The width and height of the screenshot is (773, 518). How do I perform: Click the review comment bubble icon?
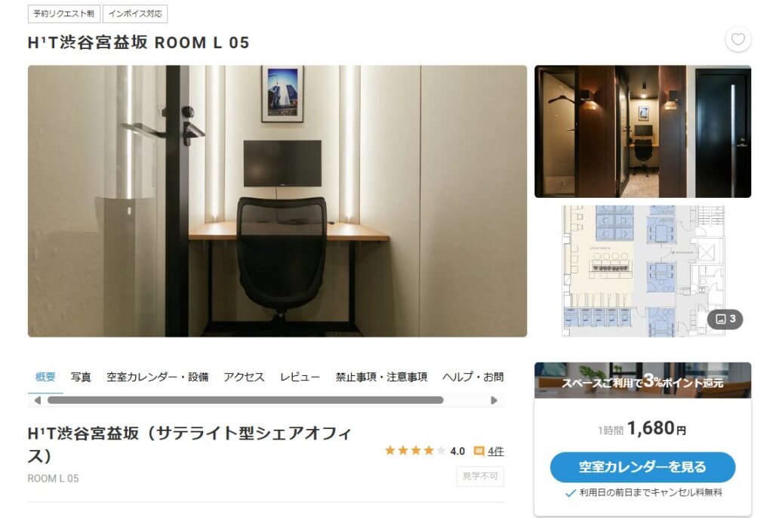click(479, 451)
